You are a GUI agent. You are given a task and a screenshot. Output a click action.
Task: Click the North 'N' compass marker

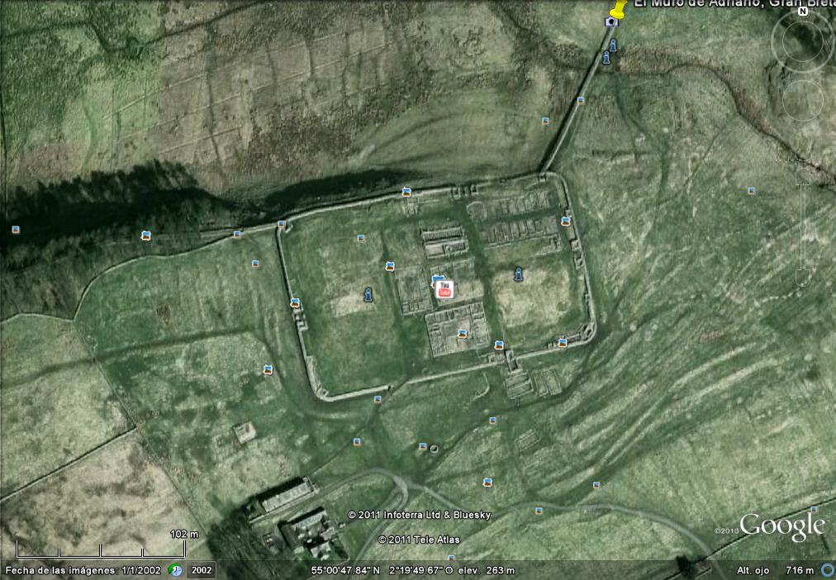point(802,12)
